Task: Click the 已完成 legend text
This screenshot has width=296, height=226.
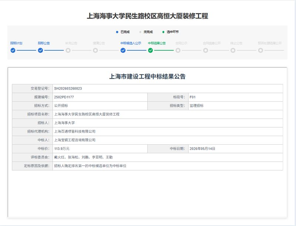Action: pyautogui.click(x=125, y=32)
